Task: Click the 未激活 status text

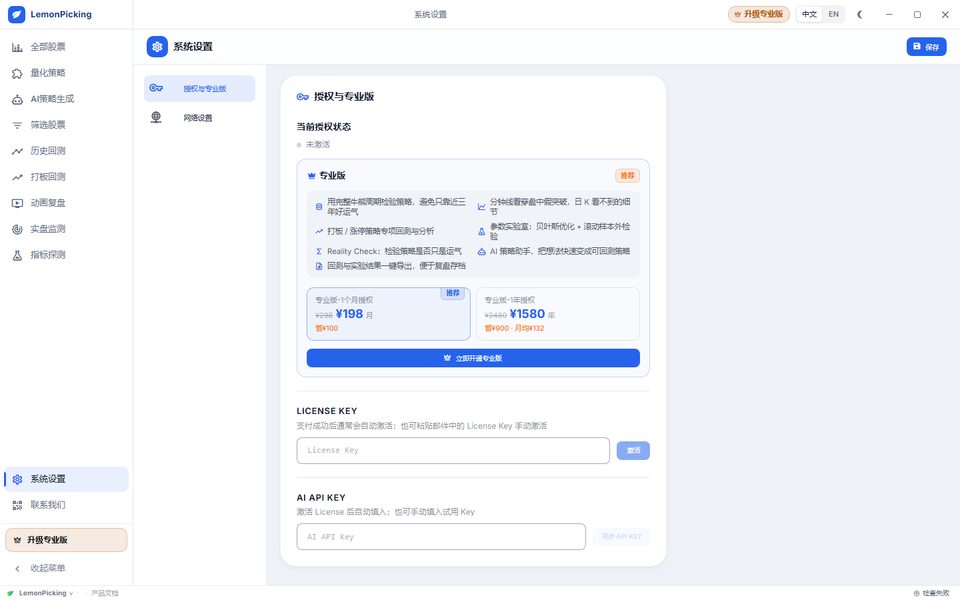Action: point(318,145)
